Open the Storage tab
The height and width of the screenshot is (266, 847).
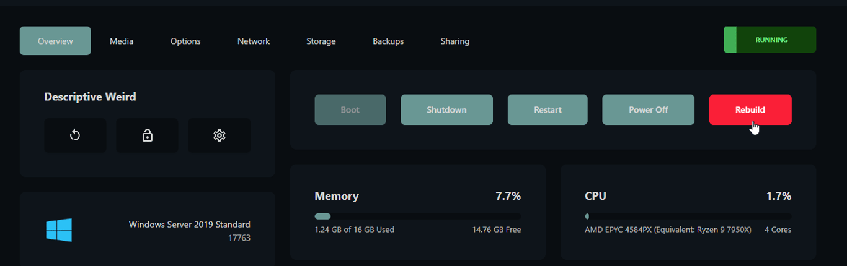click(321, 41)
